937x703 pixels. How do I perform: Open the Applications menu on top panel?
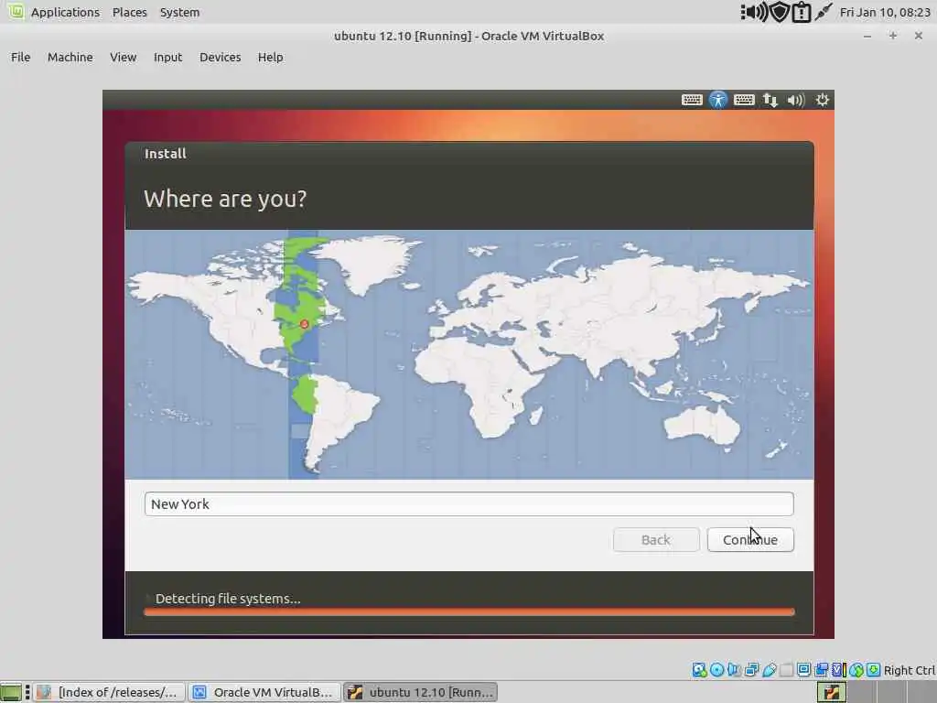[x=65, y=12]
